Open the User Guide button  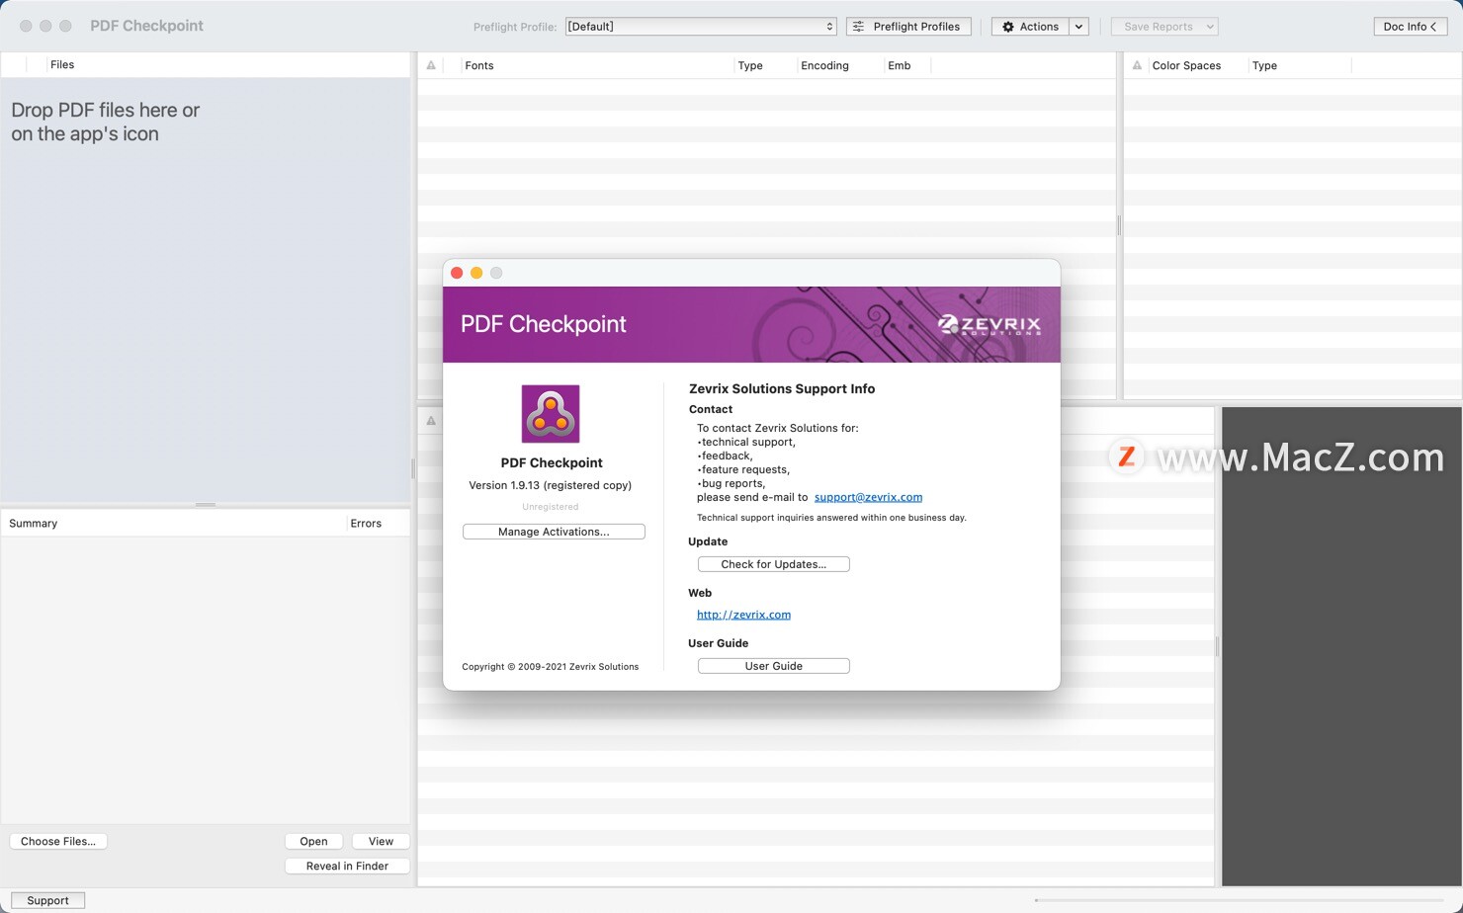click(773, 666)
